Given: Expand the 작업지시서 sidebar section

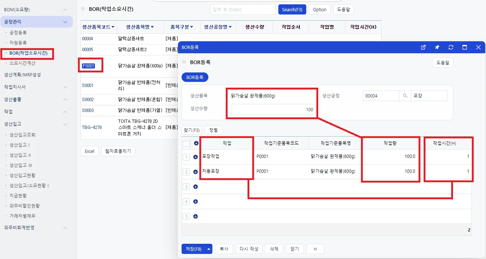Looking at the screenshot, I should tap(65, 87).
